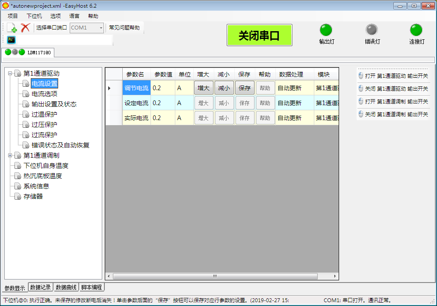
Task: Turn off 第1通道驱动 output switch (关闭)
Action: (x=393, y=89)
